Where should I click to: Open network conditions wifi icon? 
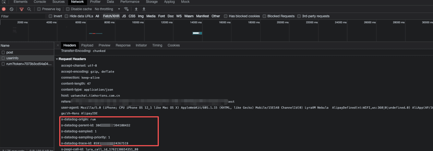(126, 9)
